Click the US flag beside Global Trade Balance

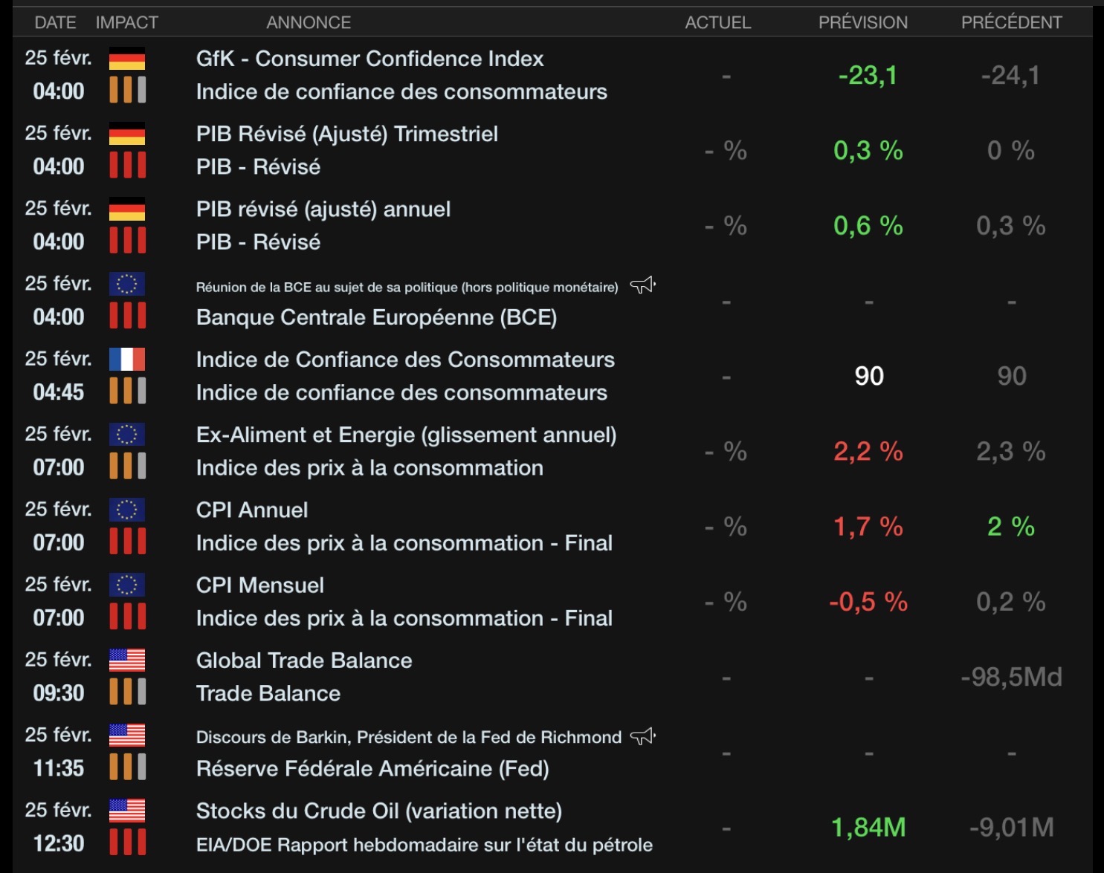127,660
